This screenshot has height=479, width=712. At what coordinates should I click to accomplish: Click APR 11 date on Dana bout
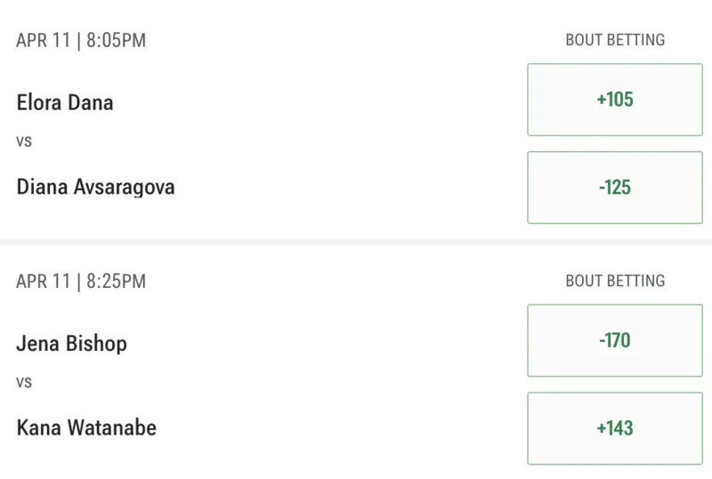point(44,41)
